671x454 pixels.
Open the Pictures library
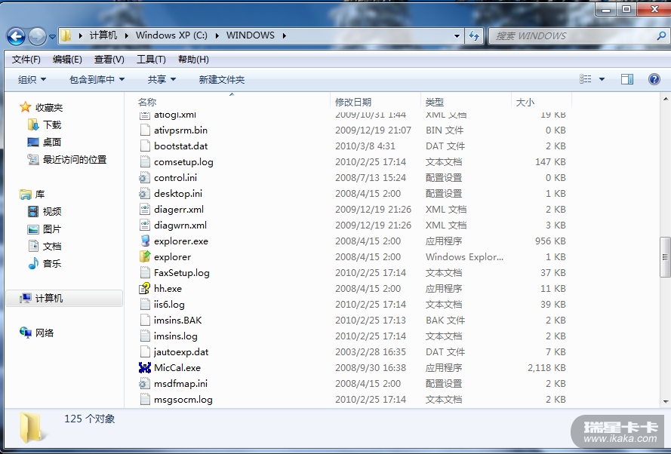click(46, 229)
